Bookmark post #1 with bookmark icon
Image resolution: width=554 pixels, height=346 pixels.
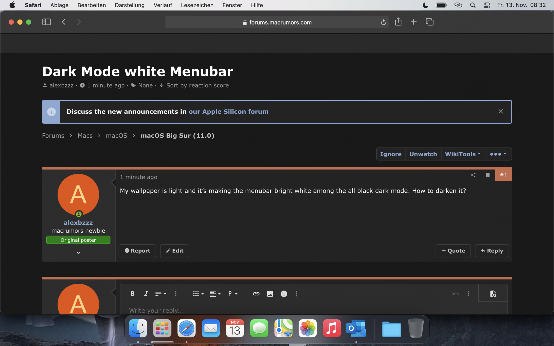[x=488, y=175]
